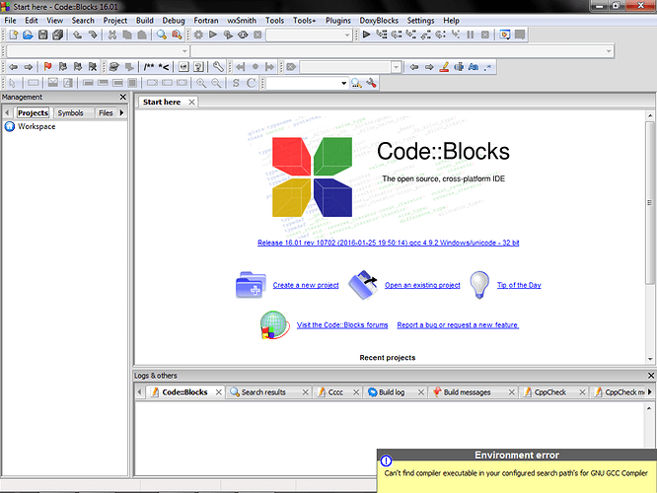The height and width of the screenshot is (493, 657).
Task: Show more Management tabs with right arrow
Action: tap(122, 112)
